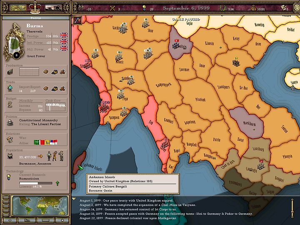The image size is (300, 225).
Task: Click the September 6, 1899 date display
Action: [186, 8]
